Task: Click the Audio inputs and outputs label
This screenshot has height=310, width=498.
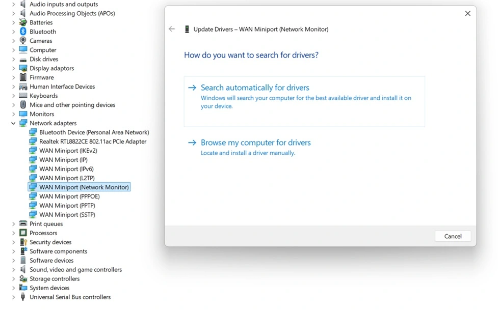Action: coord(64,4)
